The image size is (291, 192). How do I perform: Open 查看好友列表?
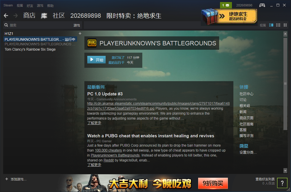[x=265, y=179]
